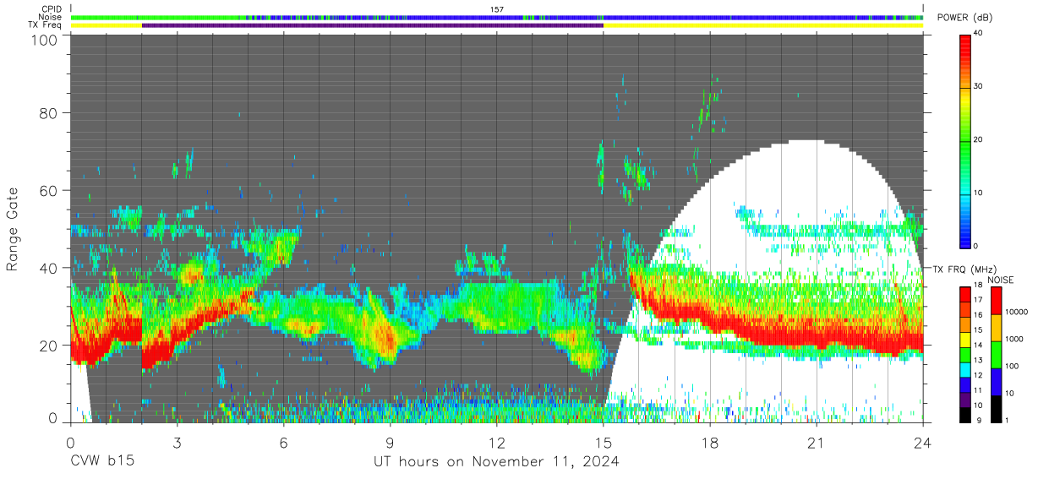
Task: Click the "17" label on the TX FRQ scale
Action: 980,300
